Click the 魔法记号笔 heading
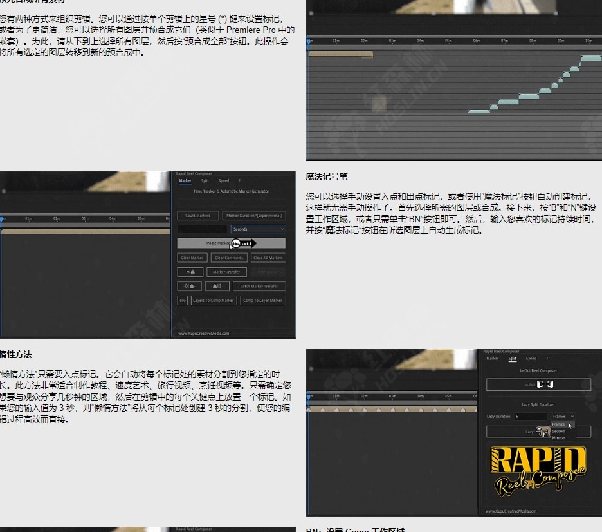The width and height of the screenshot is (602, 532). point(327,177)
